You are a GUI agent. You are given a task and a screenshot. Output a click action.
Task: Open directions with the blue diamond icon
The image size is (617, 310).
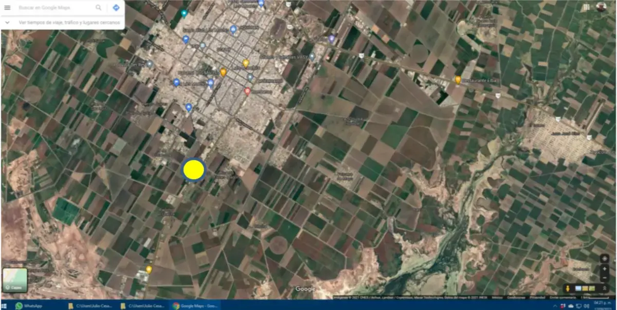(x=116, y=8)
